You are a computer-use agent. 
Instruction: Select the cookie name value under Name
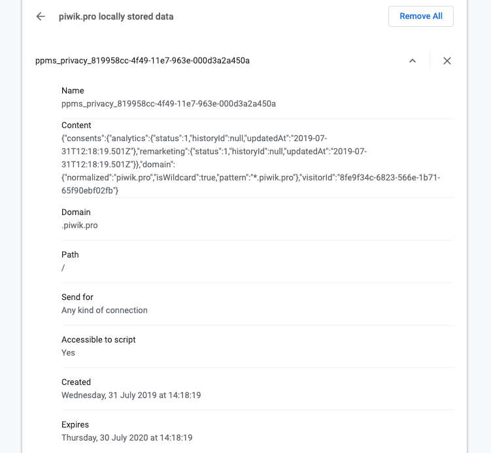pos(169,103)
